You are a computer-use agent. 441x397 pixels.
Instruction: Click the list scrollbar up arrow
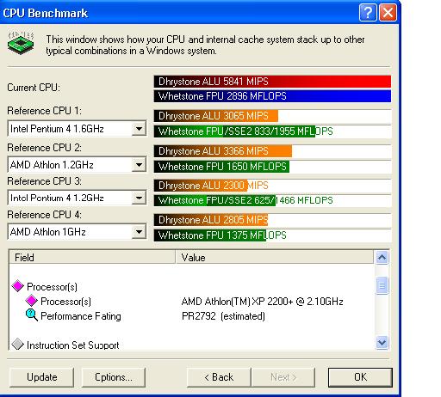(382, 257)
